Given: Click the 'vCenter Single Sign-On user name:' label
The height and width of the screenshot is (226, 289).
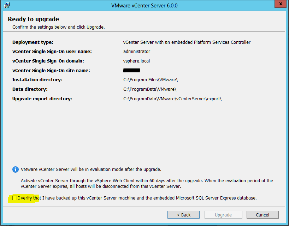Looking at the screenshot, I should [52, 52].
